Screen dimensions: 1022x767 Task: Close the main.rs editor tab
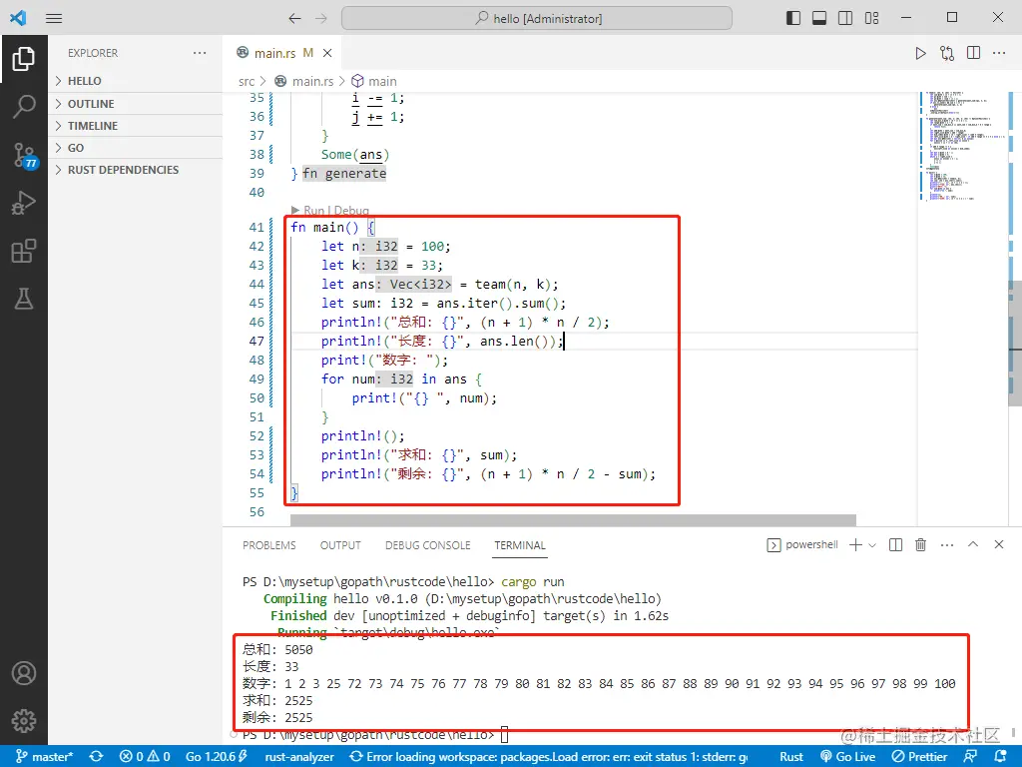point(327,53)
